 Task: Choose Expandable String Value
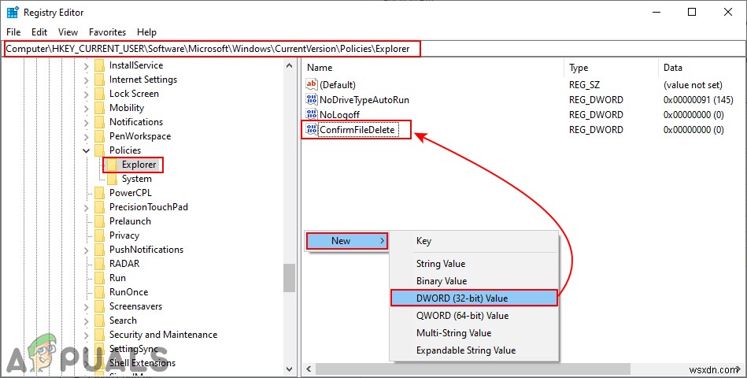pyautogui.click(x=474, y=350)
